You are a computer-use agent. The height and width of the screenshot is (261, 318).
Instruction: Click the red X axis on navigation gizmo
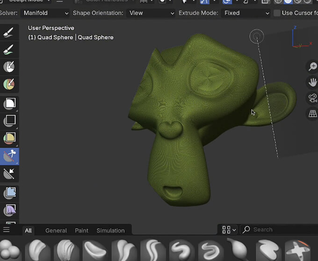click(311, 43)
